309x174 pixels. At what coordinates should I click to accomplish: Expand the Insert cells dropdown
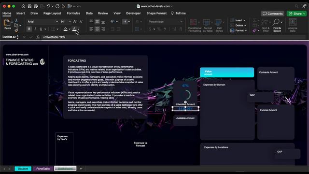(x=244, y=20)
